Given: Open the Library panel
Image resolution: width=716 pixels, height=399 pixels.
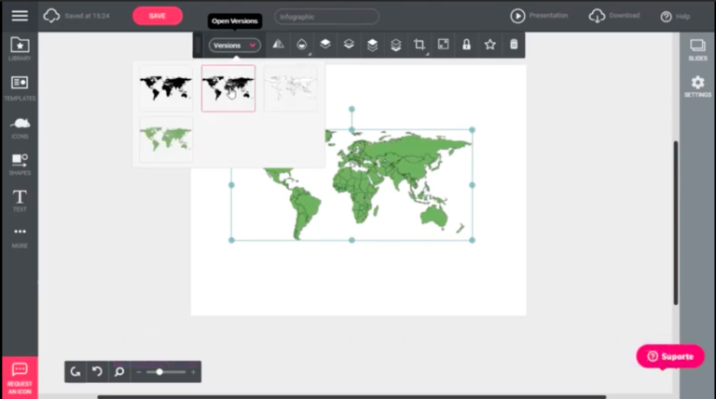Looking at the screenshot, I should pyautogui.click(x=20, y=49).
